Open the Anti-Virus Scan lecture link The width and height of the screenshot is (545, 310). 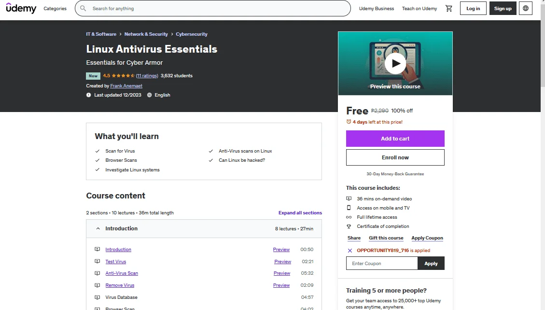(x=122, y=273)
